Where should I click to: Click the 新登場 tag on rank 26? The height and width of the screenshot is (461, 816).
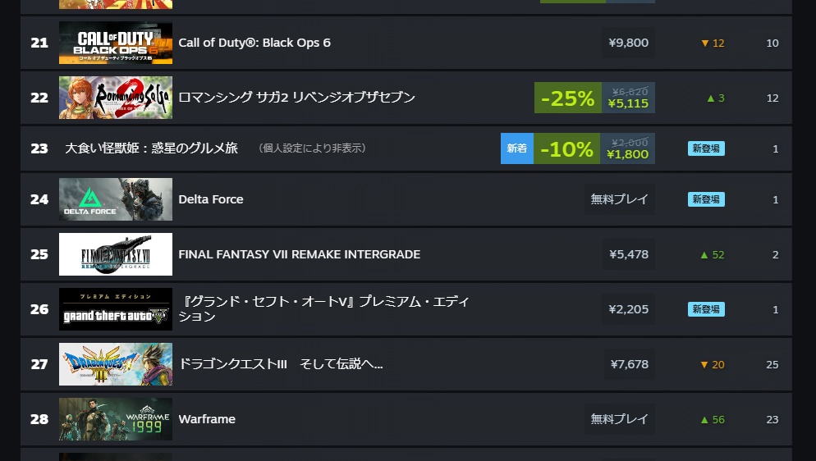click(706, 309)
